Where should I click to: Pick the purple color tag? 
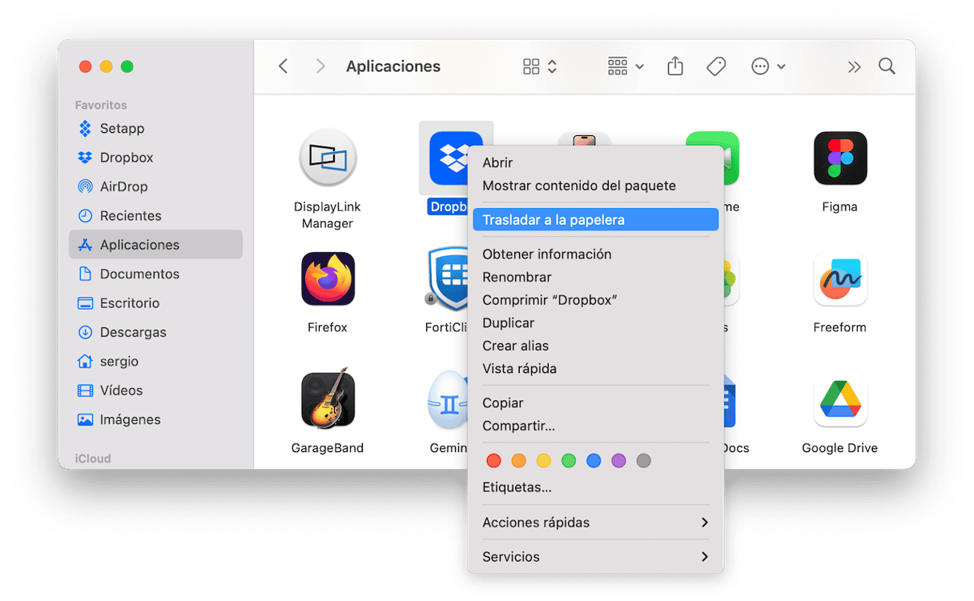618,461
